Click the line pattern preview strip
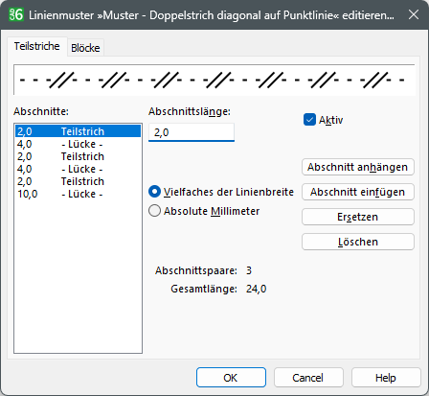 pyautogui.click(x=214, y=80)
